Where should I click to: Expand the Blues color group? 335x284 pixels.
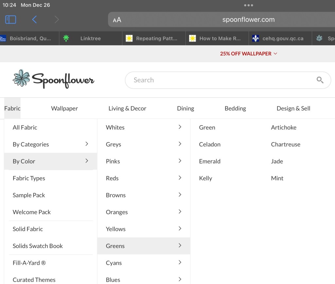143,279
